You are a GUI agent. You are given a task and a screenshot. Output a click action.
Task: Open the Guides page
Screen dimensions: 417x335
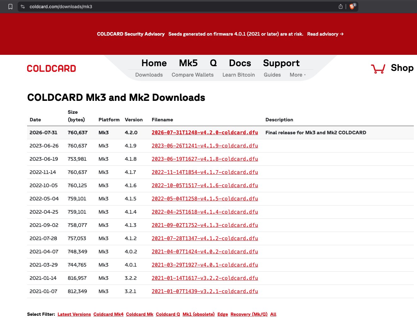(272, 75)
